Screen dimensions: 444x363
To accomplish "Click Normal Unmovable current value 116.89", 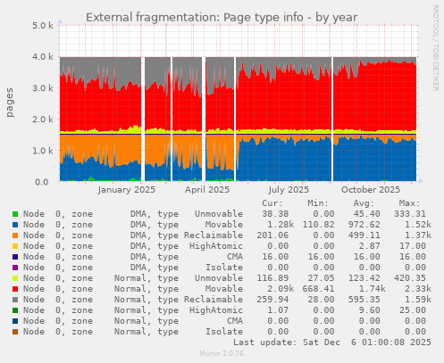I will coord(272,278).
